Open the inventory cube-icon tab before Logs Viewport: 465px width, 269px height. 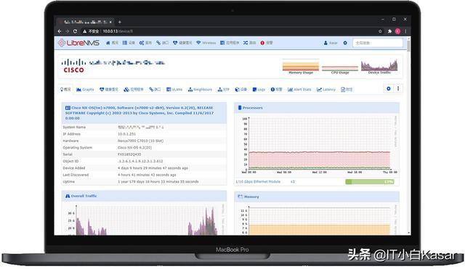[x=240, y=89]
